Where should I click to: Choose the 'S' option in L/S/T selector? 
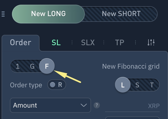pyautogui.click(x=137, y=85)
